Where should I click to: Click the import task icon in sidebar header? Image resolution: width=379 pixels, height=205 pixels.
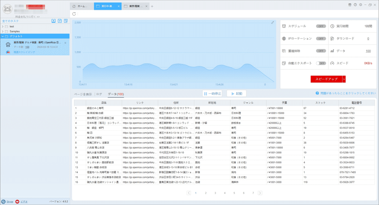[54, 21]
